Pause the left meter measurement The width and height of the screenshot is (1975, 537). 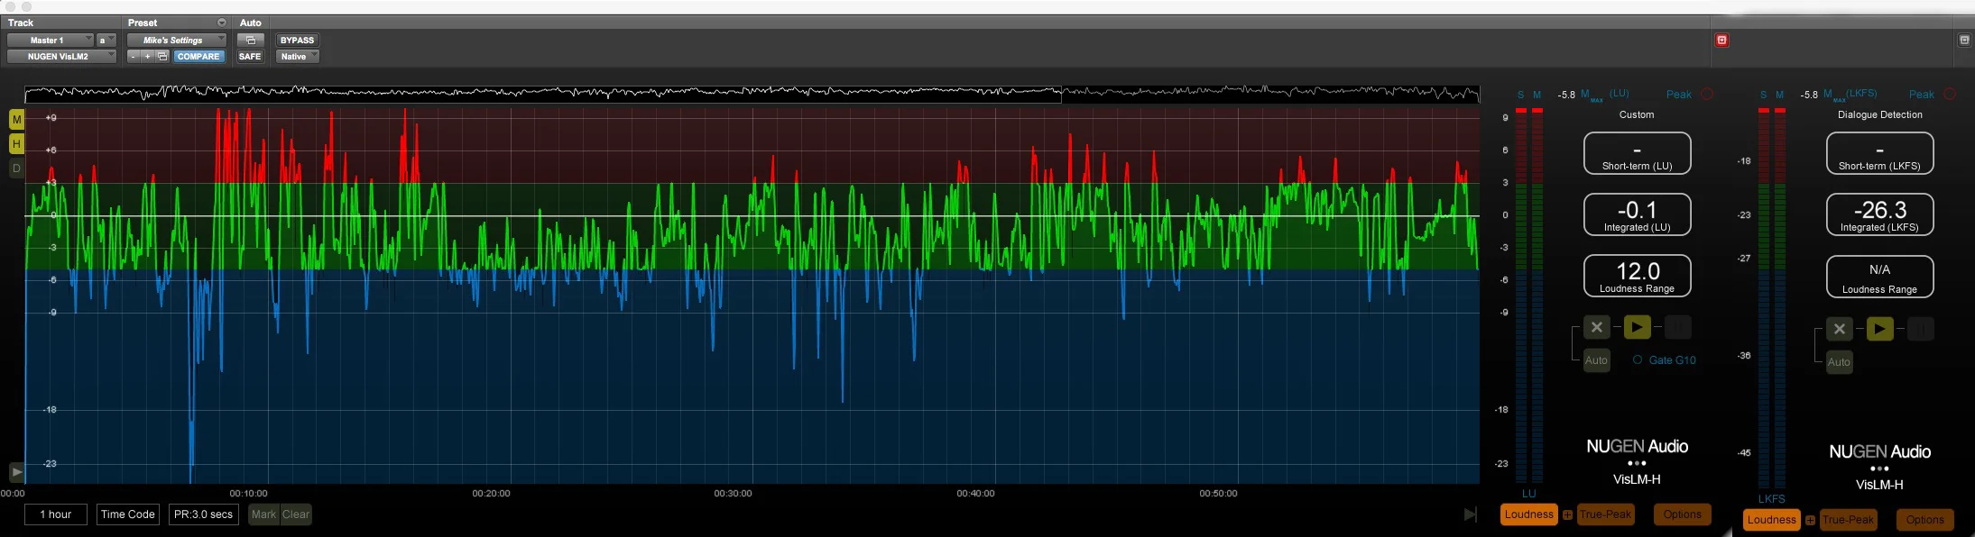(x=1677, y=328)
